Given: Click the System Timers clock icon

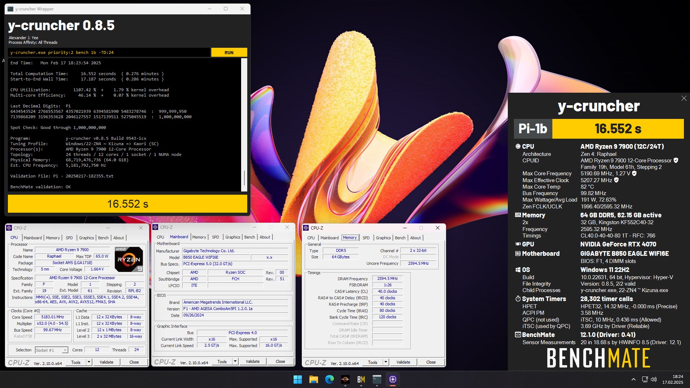Looking at the screenshot, I should (518, 299).
